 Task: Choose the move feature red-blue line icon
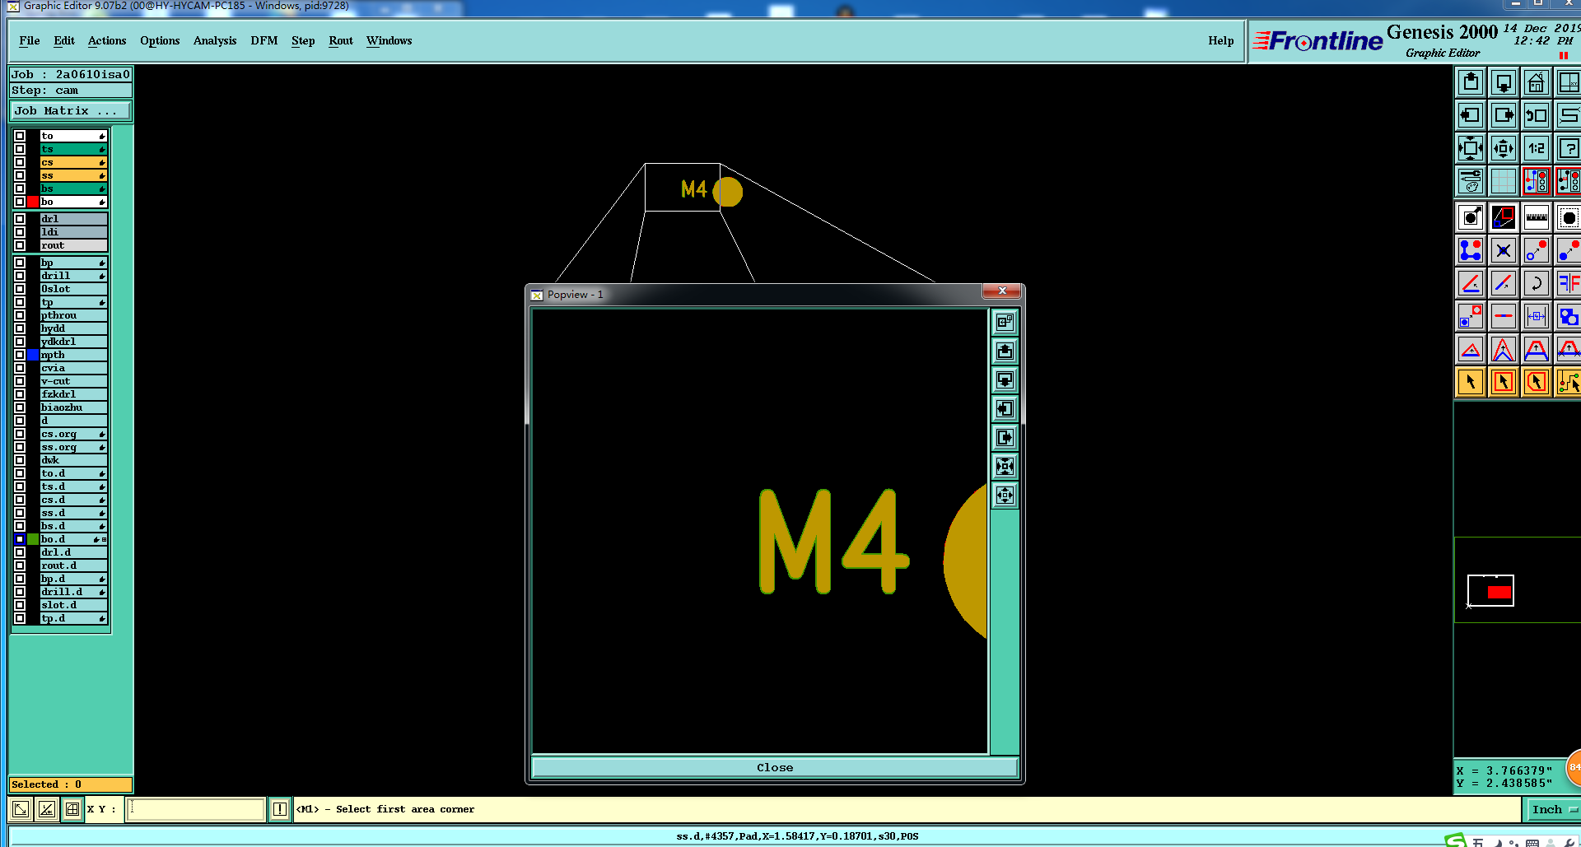click(1504, 283)
